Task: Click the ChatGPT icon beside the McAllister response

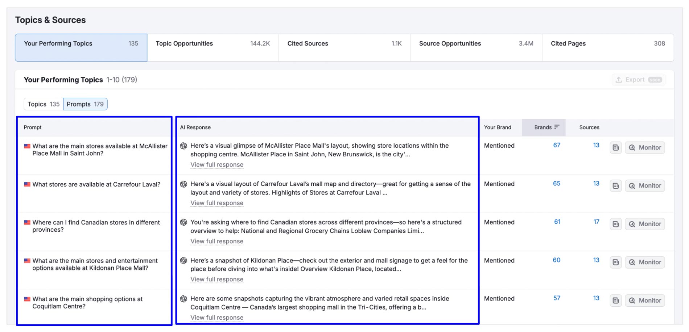Action: [183, 146]
